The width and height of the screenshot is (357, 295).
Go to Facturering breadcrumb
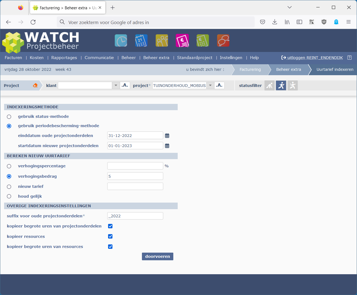point(250,69)
